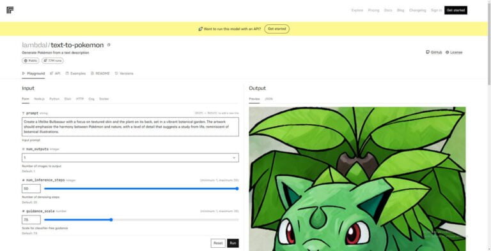Click the text-to-pokemon model title

tap(77, 45)
